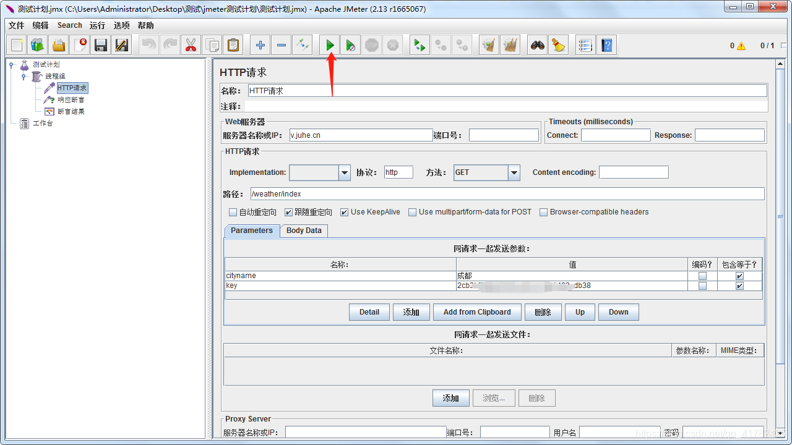
Task: Open the 方法 GET dropdown
Action: pos(514,173)
